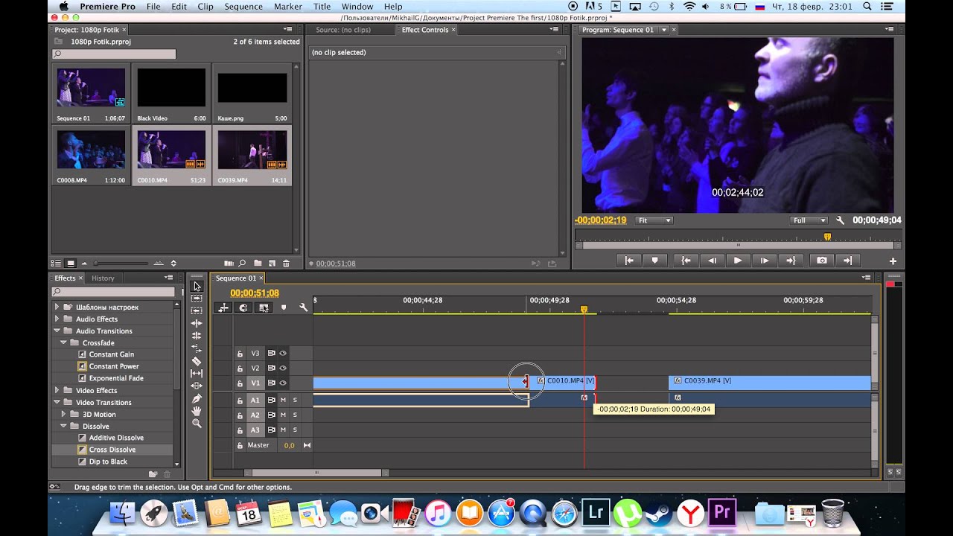Open Premiere Pro from the Dock
The width and height of the screenshot is (953, 536).
pyautogui.click(x=722, y=513)
